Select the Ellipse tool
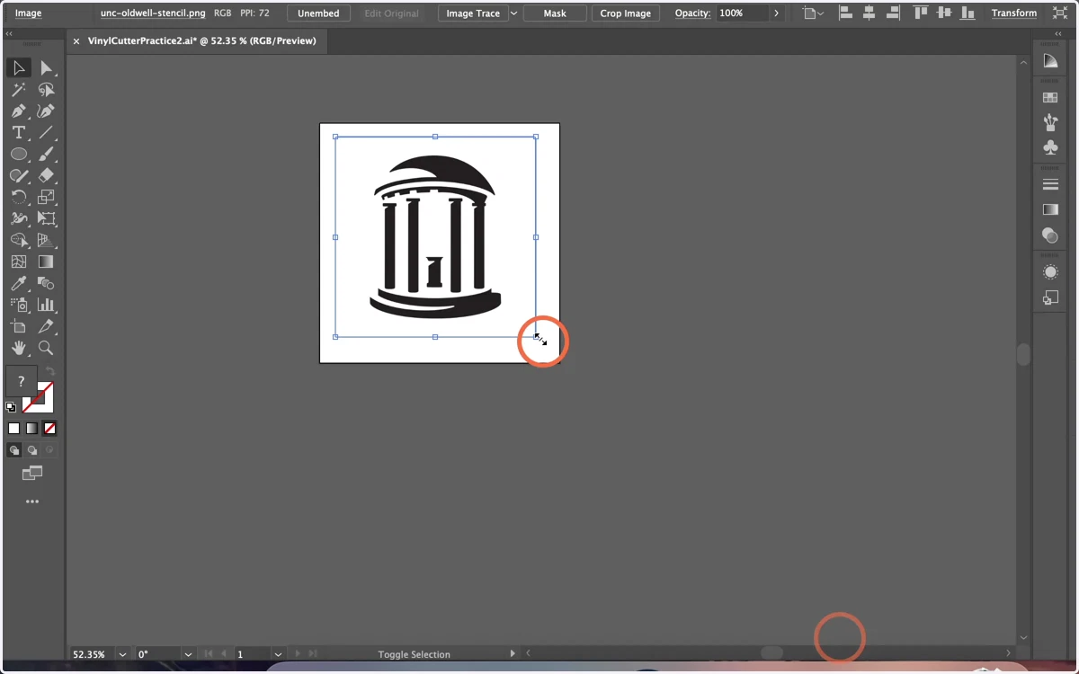Viewport: 1079px width, 674px height. pyautogui.click(x=19, y=155)
